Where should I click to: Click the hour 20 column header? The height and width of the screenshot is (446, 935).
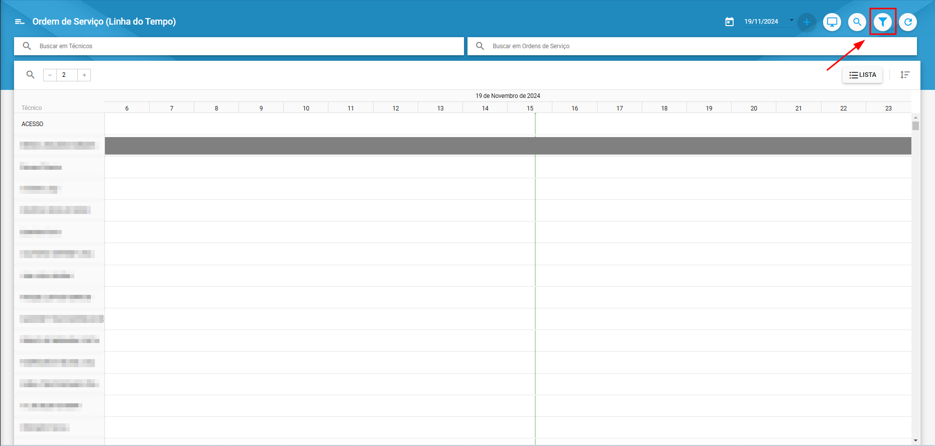click(x=754, y=108)
